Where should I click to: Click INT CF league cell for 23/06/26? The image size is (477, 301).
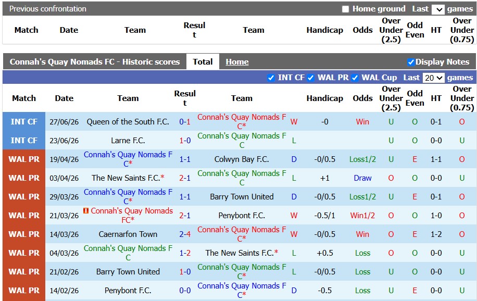point(24,141)
